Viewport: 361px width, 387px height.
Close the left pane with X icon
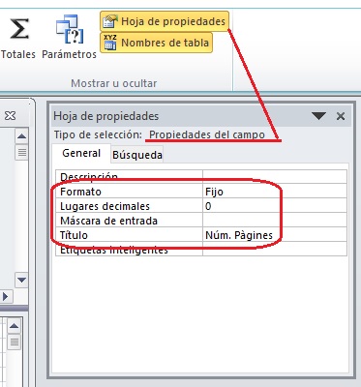[10, 115]
